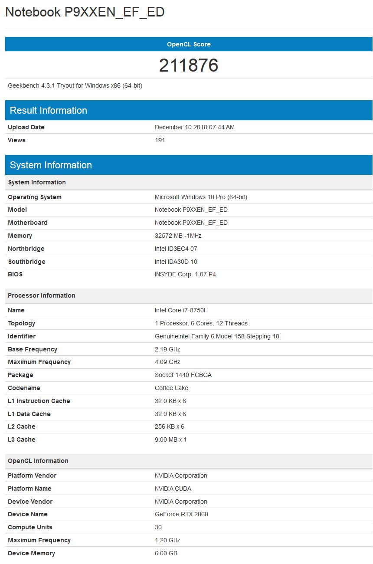Click the L3 Cache label
The image size is (373, 564).
pos(22,439)
